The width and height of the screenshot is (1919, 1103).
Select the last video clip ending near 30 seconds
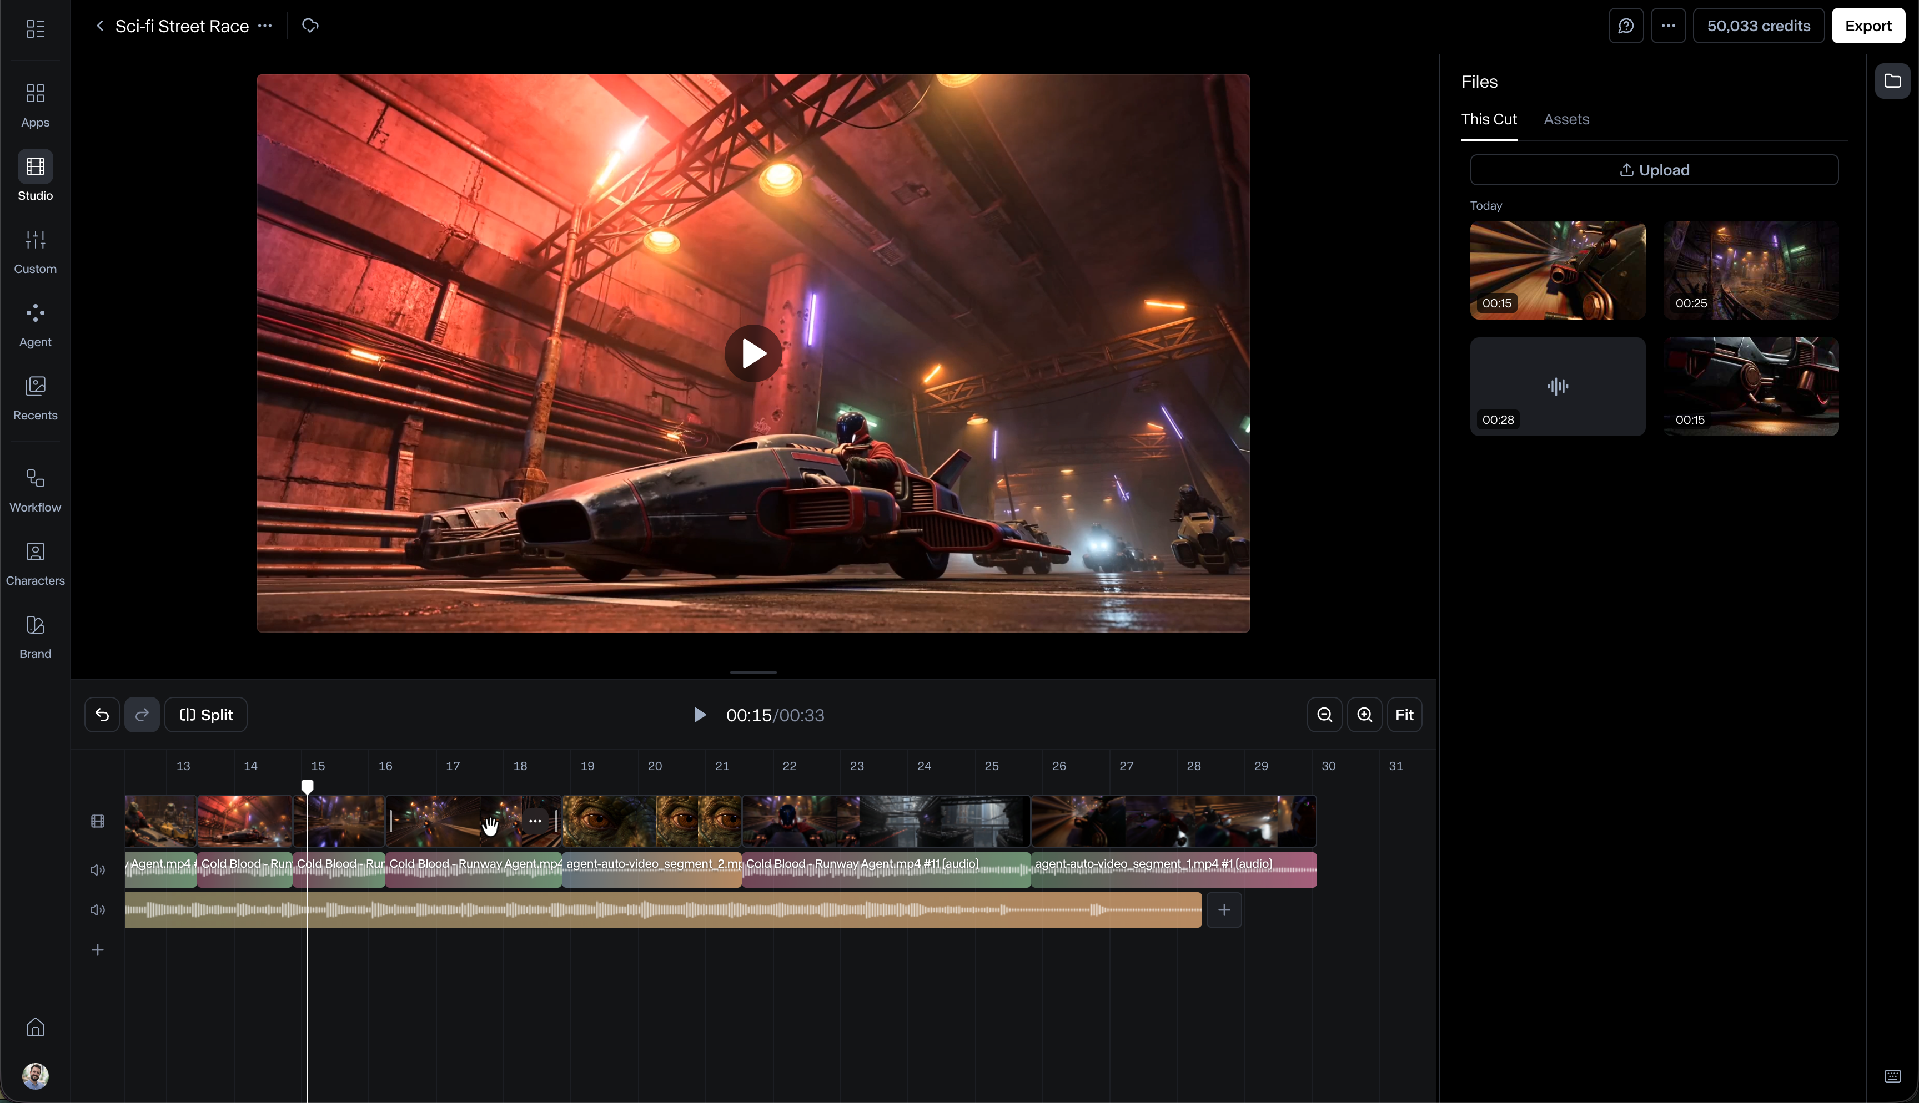(1174, 821)
